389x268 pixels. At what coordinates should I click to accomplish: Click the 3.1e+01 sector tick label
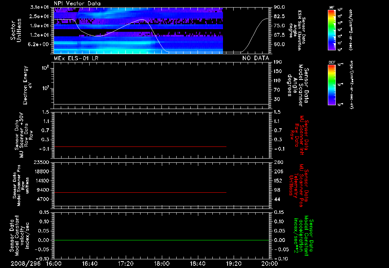point(39,7)
